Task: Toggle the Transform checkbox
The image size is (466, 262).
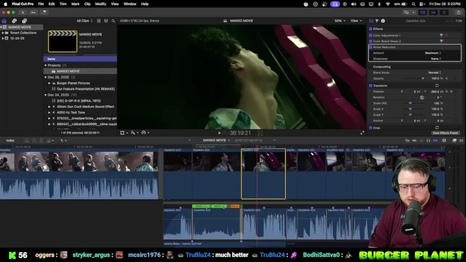Action: (x=371, y=86)
